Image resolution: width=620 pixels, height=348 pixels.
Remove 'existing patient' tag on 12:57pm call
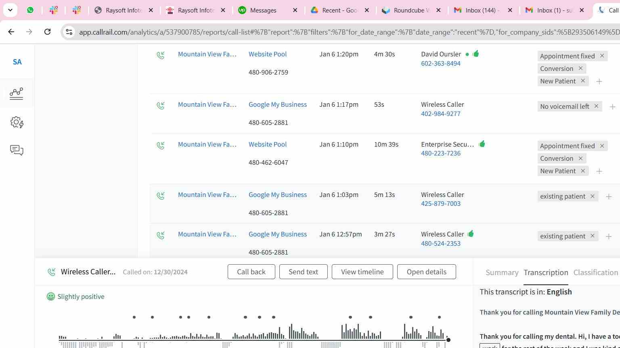[592, 236]
